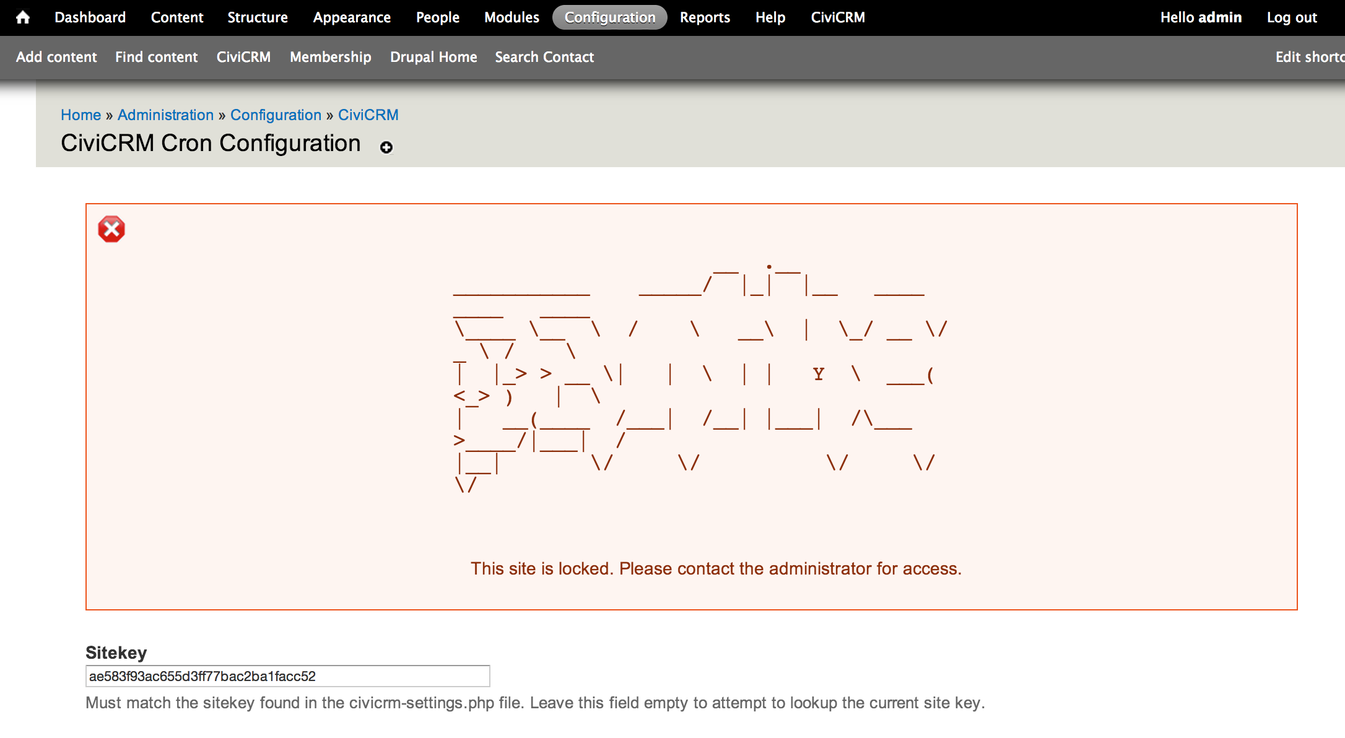Image resolution: width=1345 pixels, height=738 pixels.
Task: Click the Sitekey field label
Action: click(x=116, y=653)
